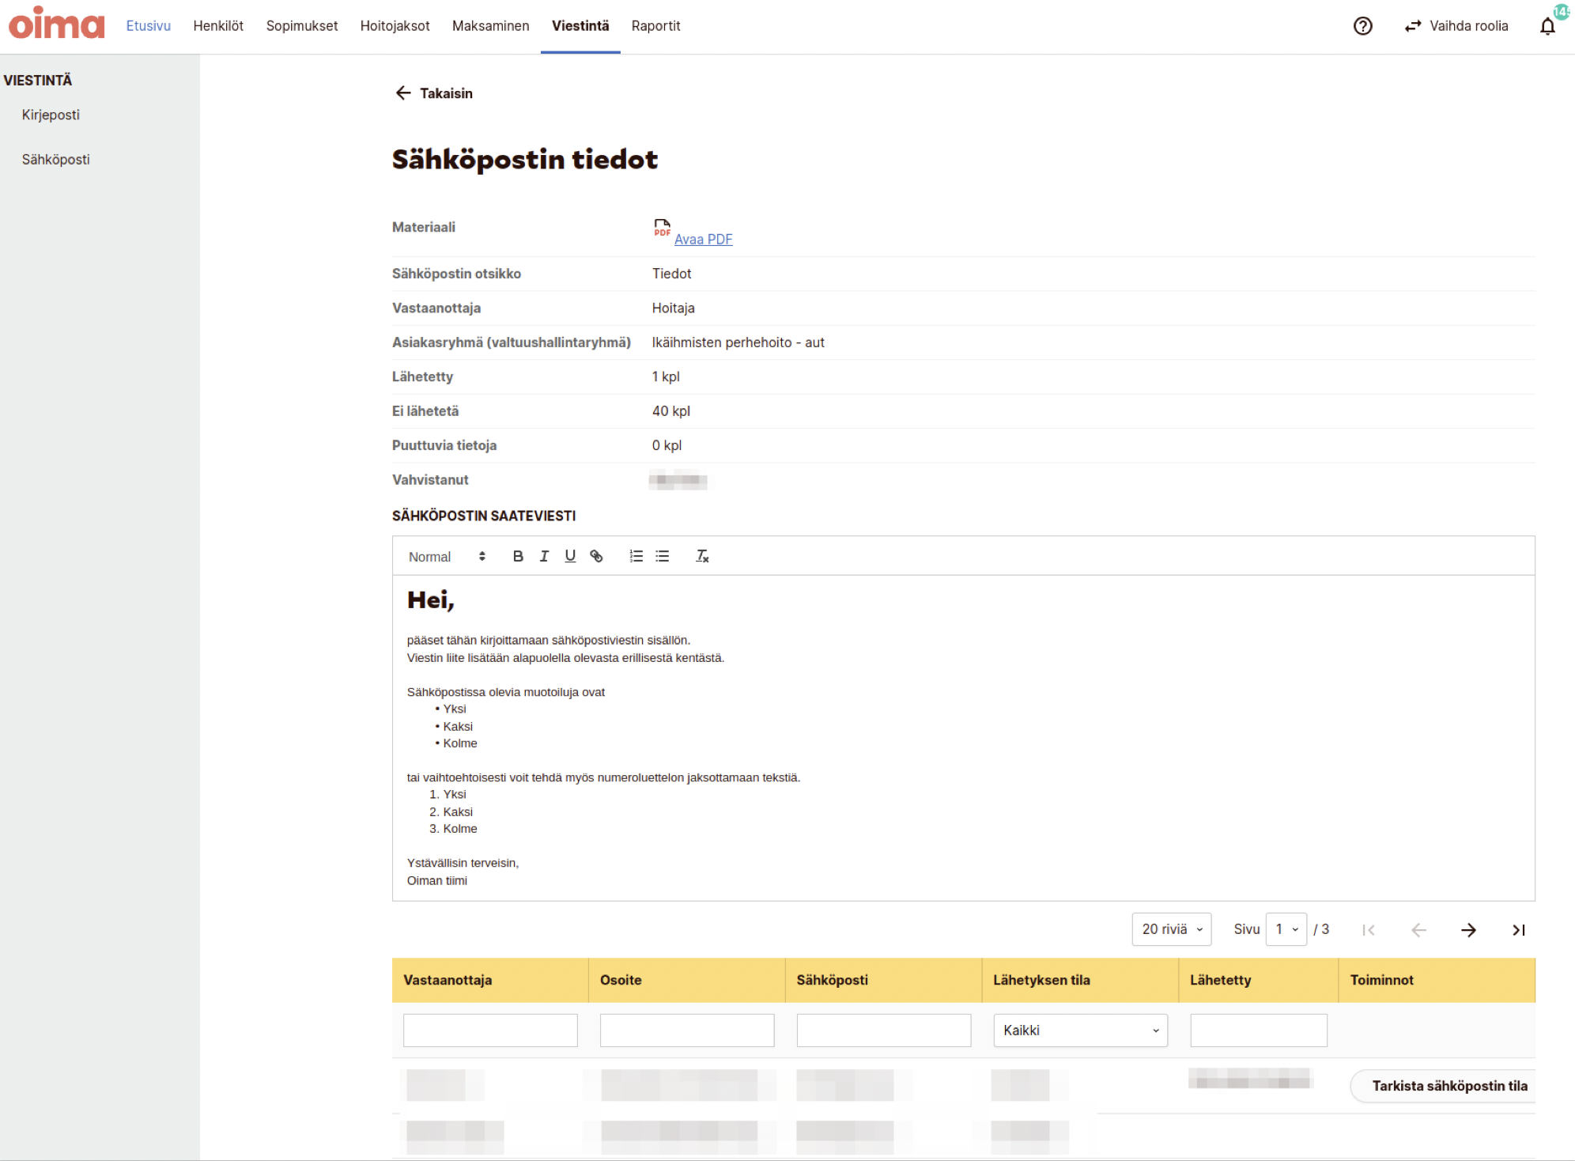Screen dimensions: 1575x1161
Task: Click the Underline formatting icon
Action: click(570, 556)
